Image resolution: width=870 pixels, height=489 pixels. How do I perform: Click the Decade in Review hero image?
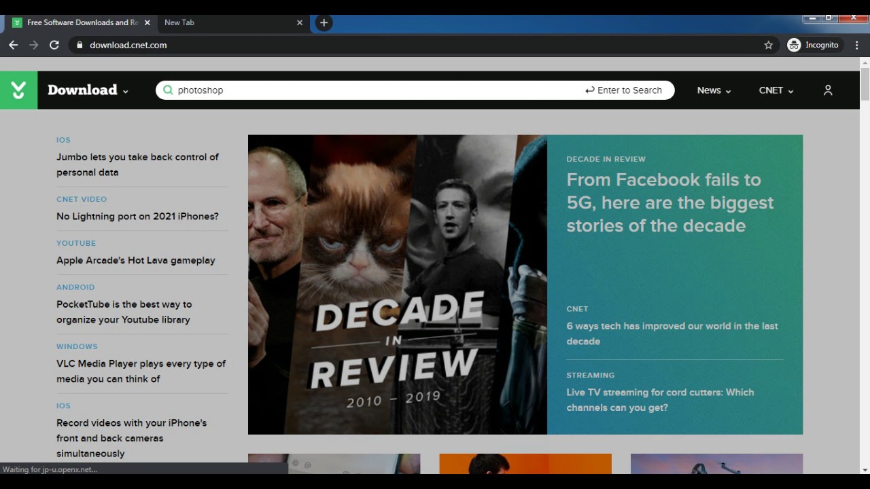(x=398, y=285)
